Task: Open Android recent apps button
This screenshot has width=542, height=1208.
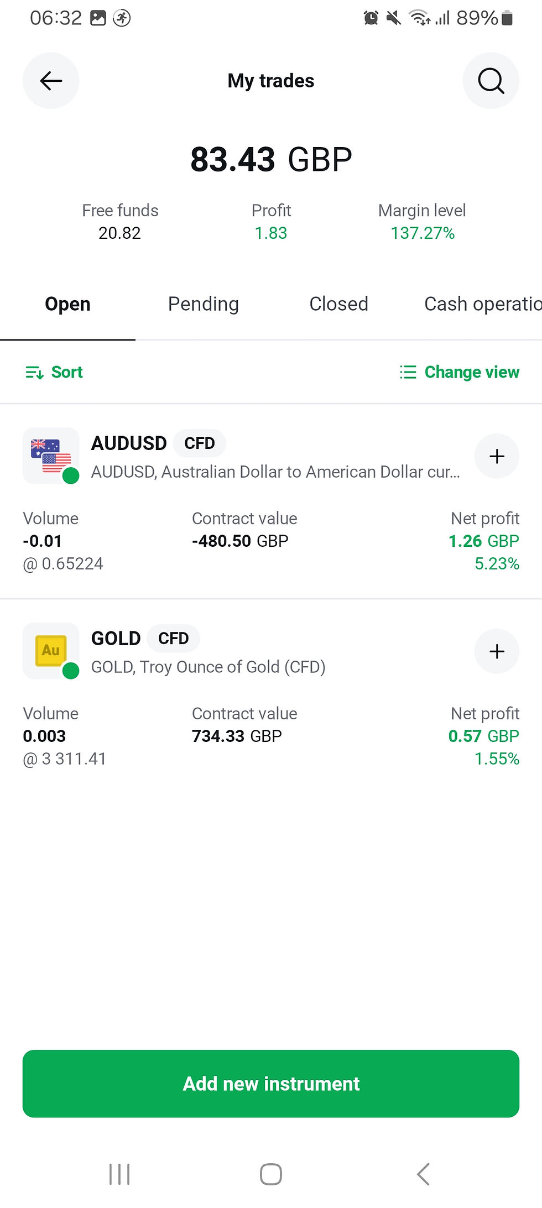Action: coord(119,1174)
